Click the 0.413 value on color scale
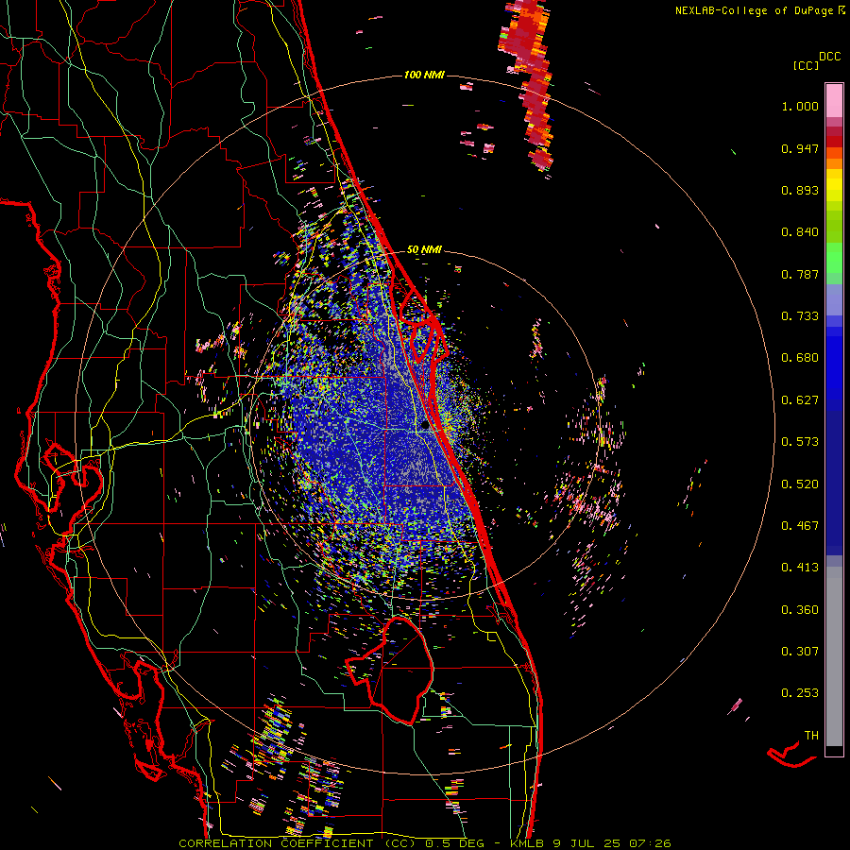Image resolution: width=850 pixels, height=850 pixels. [x=800, y=568]
